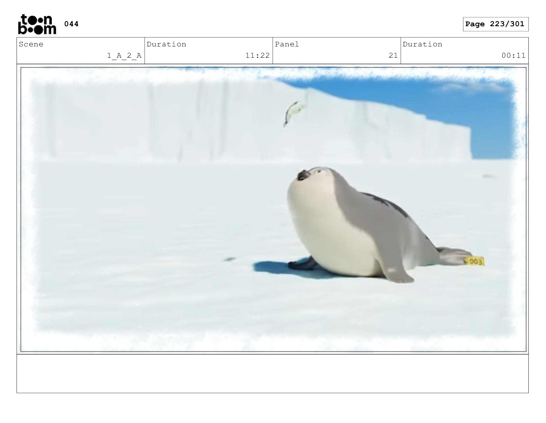Select the 'Scene' header label
The width and height of the screenshot is (546, 423).
pos(31,44)
